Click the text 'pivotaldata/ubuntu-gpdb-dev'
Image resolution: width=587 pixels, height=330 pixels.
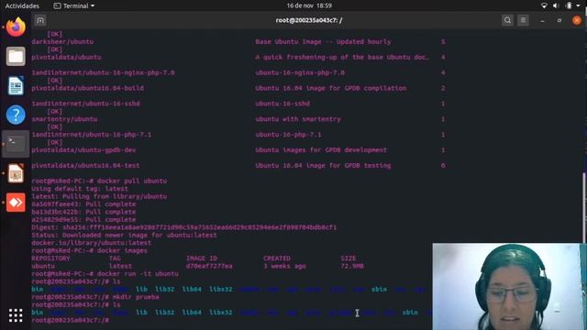83,150
